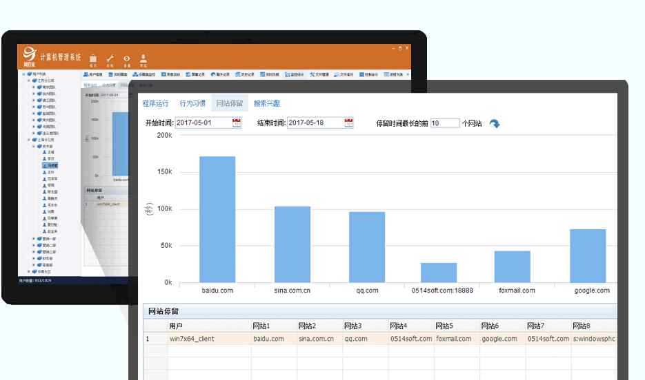Click the 0514soft.com:18888 bar in the chart
This screenshot has height=380, width=645.
coord(439,273)
